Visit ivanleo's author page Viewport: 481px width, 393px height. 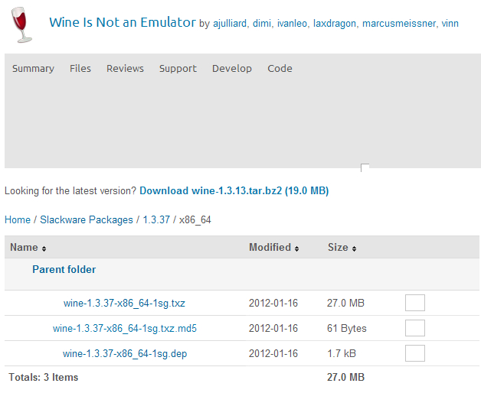point(292,24)
